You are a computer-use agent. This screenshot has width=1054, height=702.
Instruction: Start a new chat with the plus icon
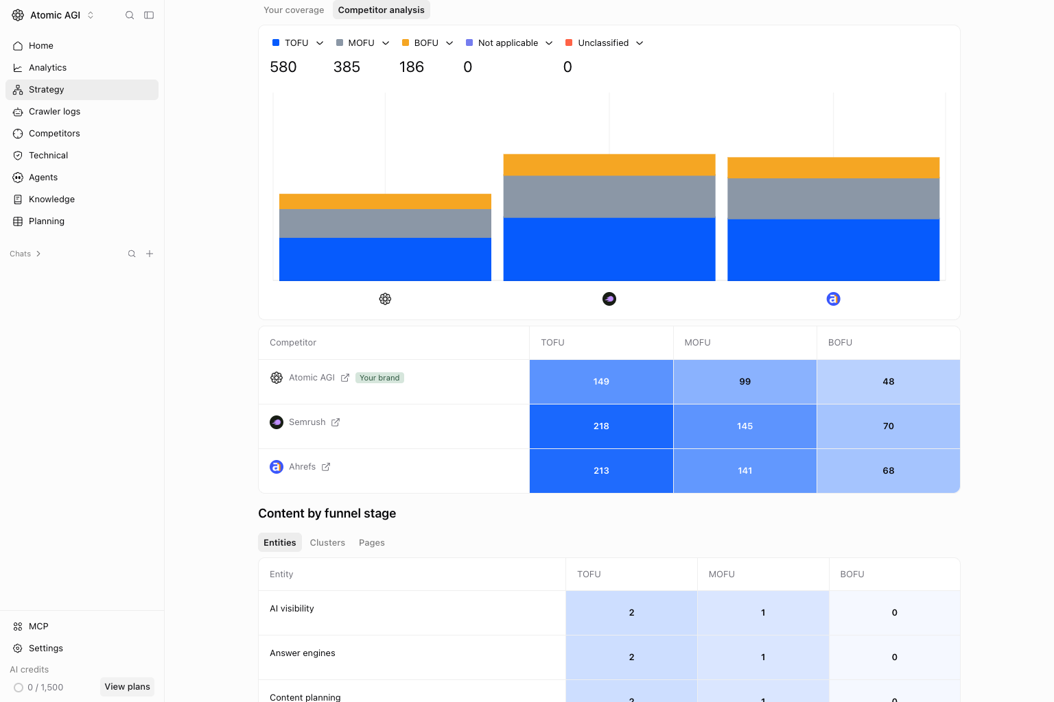(x=150, y=254)
